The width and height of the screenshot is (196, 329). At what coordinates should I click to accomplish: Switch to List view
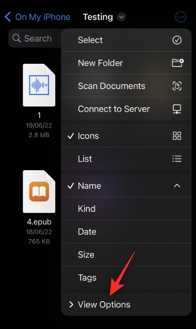pos(126,158)
